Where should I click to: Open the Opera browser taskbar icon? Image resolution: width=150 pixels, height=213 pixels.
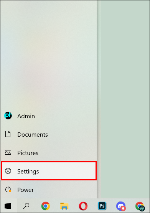[x=83, y=206]
